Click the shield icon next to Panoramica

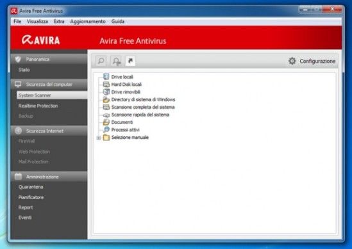(18, 59)
